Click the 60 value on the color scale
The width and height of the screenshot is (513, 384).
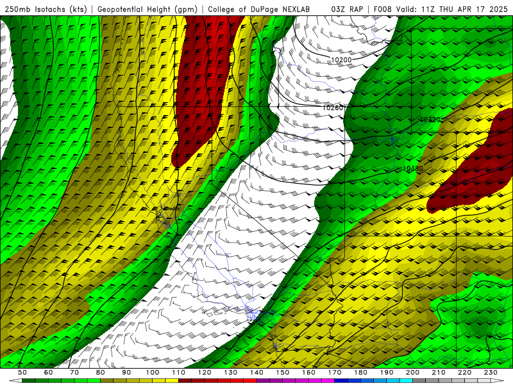pos(49,372)
